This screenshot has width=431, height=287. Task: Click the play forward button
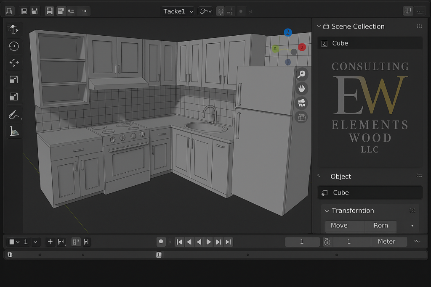click(208, 242)
